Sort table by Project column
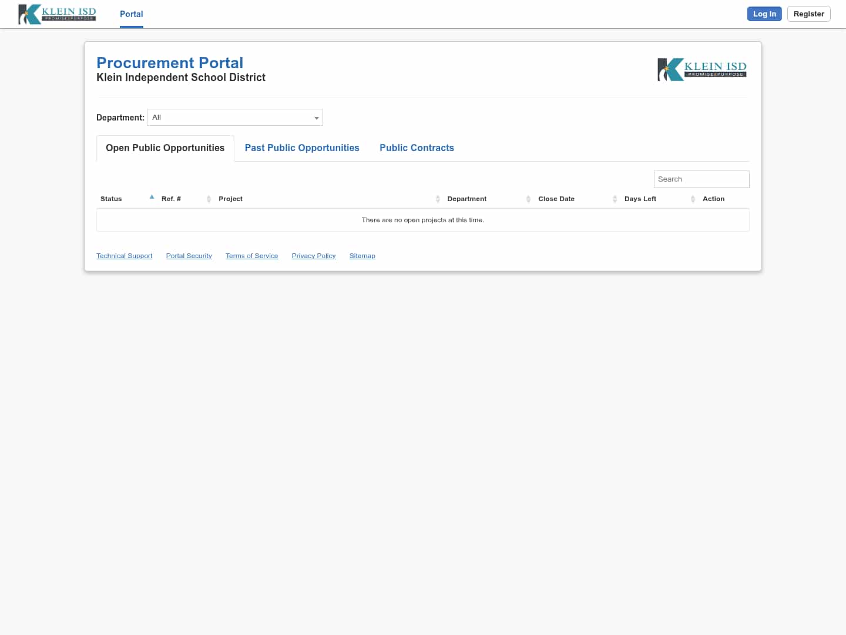The width and height of the screenshot is (846, 635). (329, 199)
